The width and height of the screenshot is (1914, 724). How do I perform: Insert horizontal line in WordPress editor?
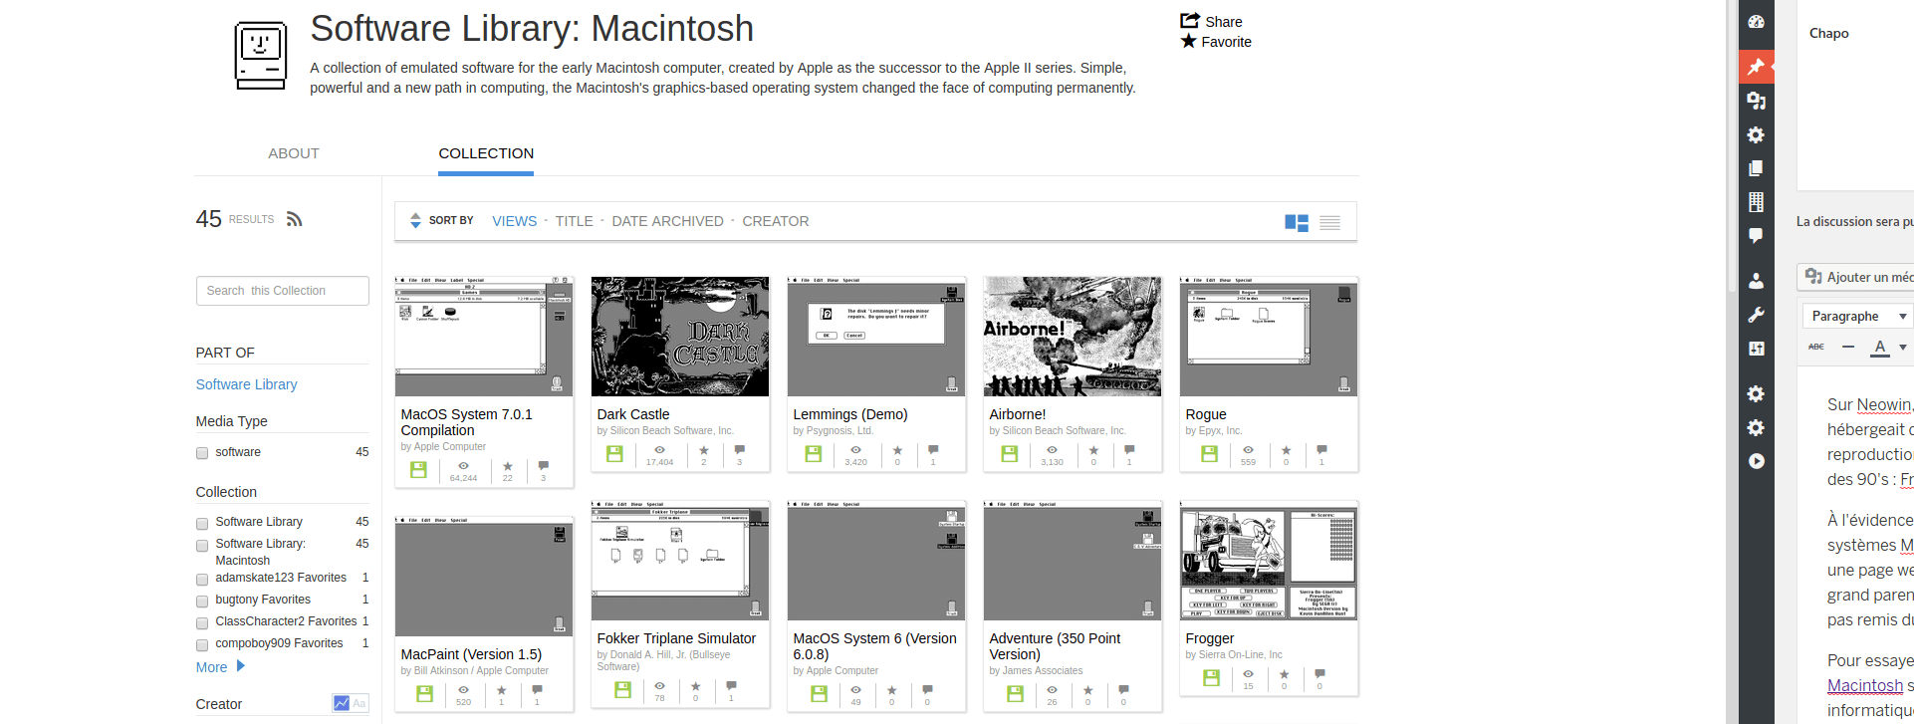pyautogui.click(x=1848, y=347)
